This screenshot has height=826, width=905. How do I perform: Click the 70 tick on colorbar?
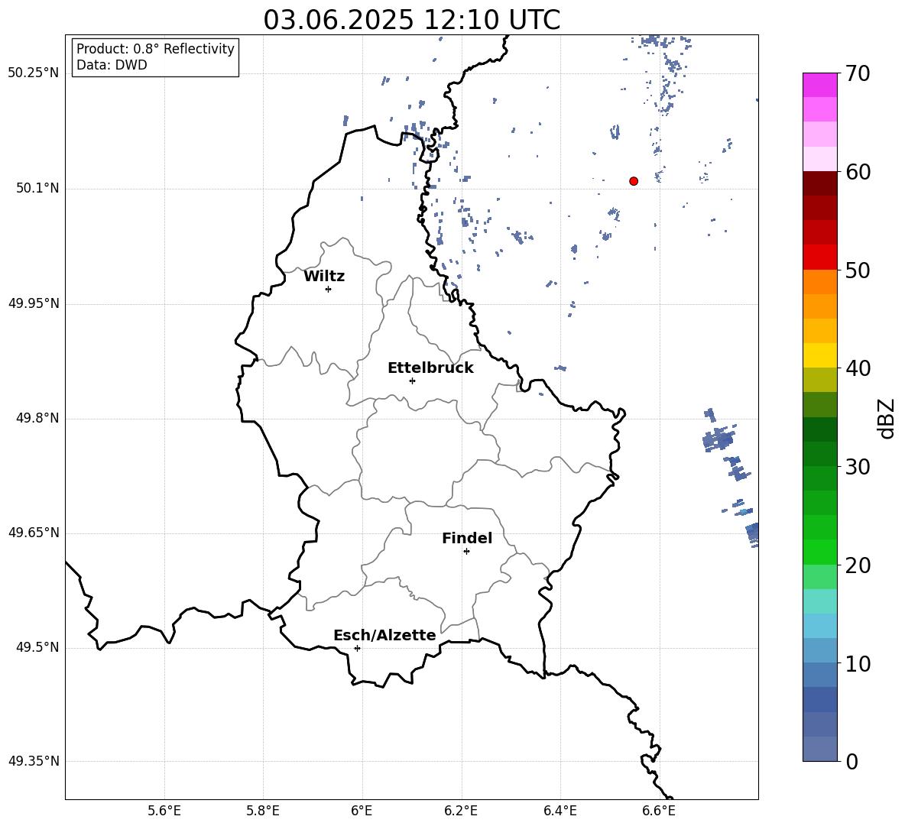[858, 74]
